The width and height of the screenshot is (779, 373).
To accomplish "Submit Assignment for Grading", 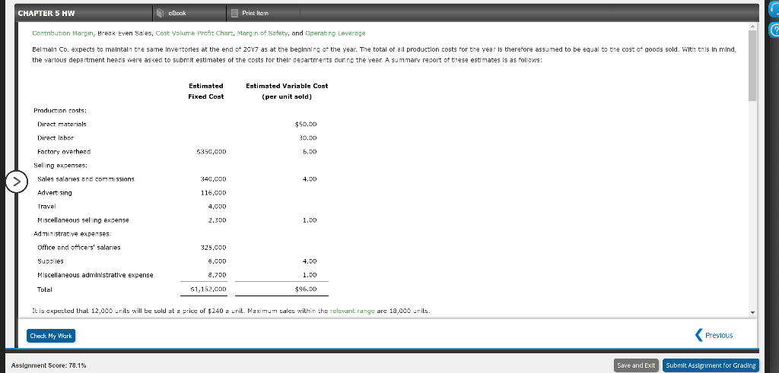I will coord(711,365).
